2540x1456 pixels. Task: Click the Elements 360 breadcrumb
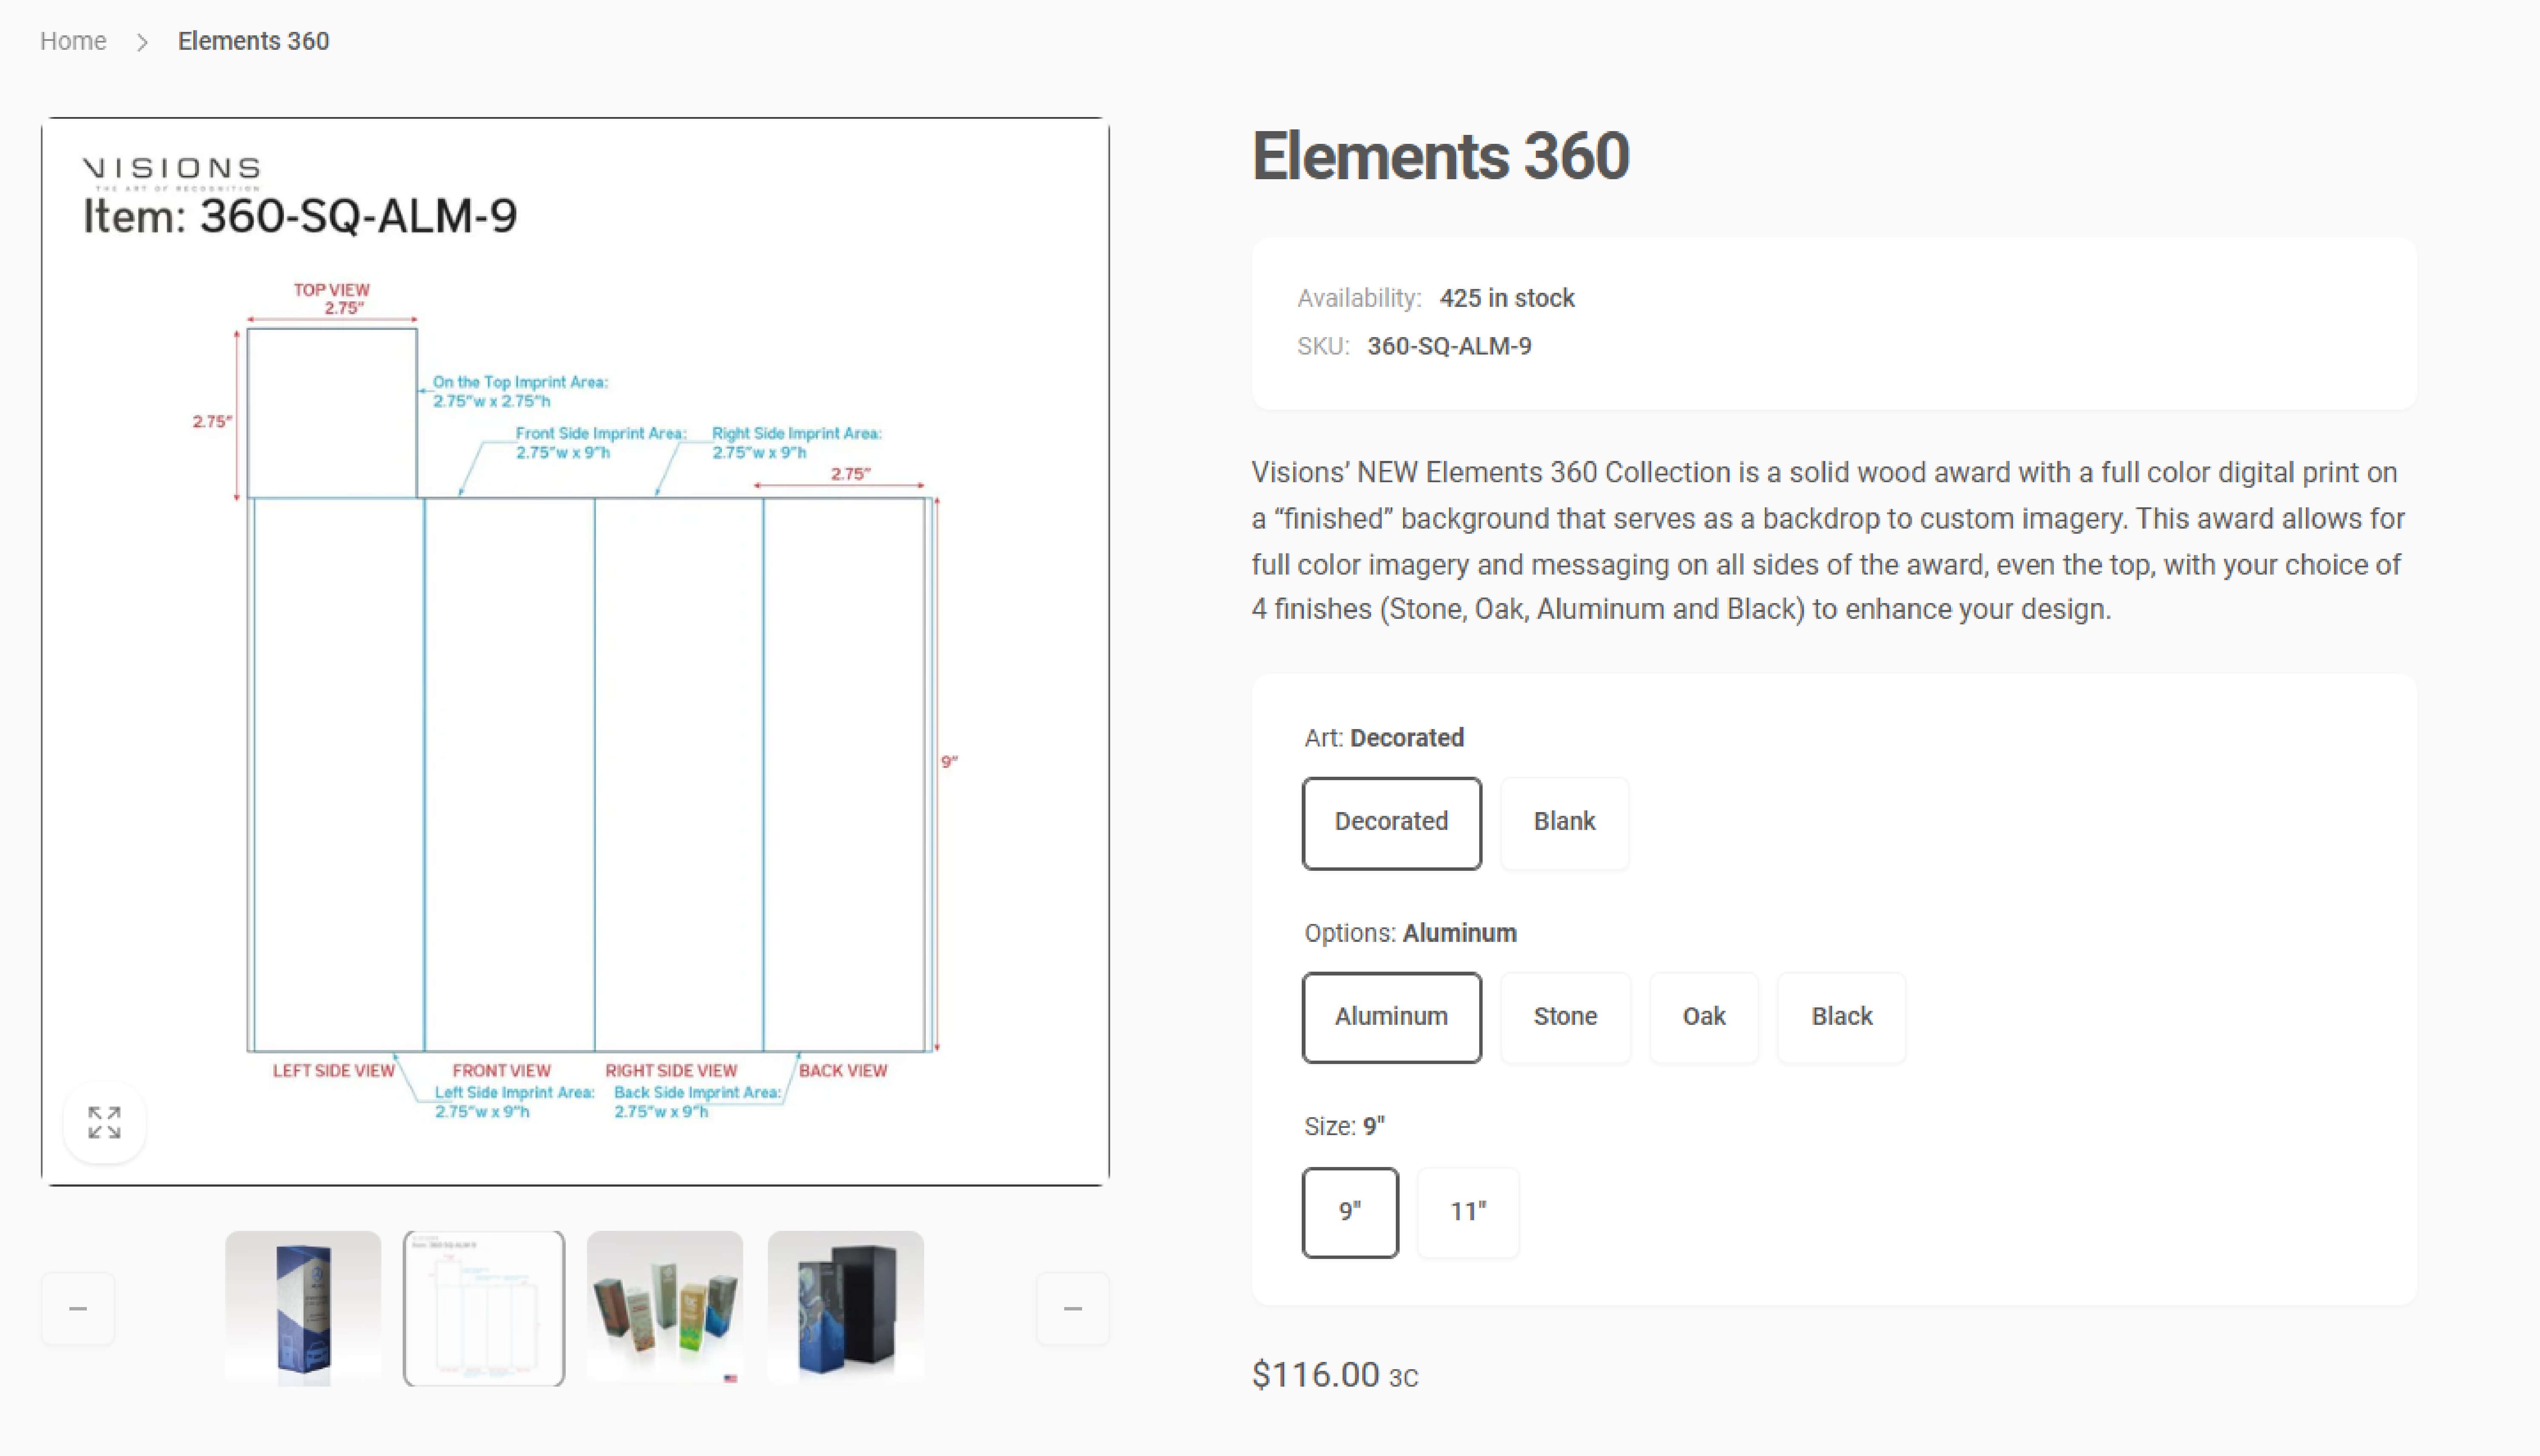coord(253,41)
